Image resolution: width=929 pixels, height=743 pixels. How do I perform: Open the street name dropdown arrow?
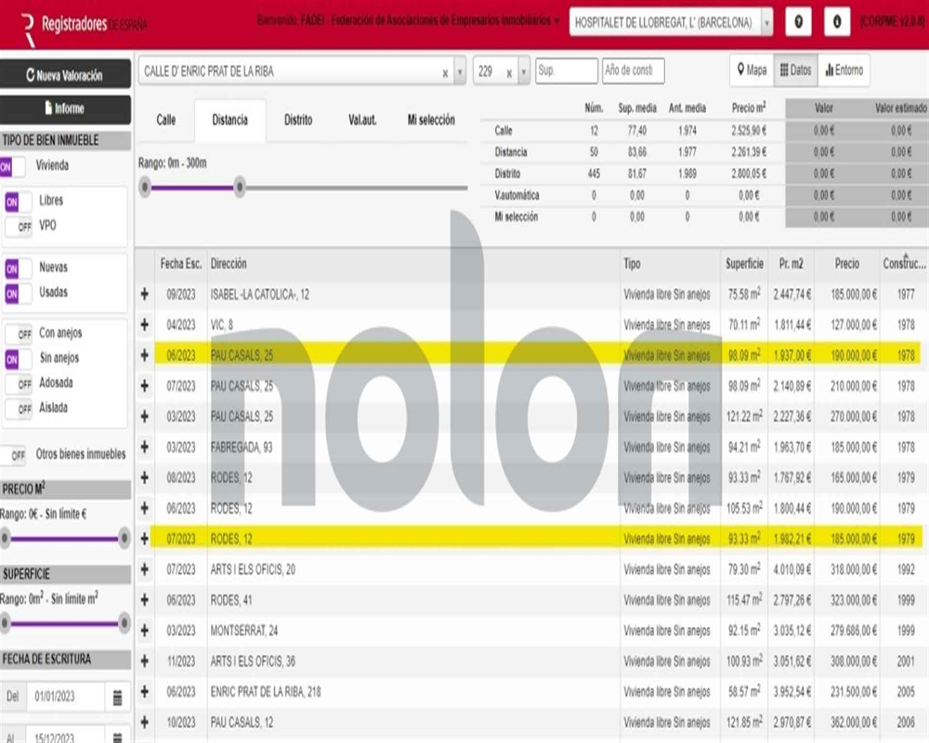click(x=460, y=72)
